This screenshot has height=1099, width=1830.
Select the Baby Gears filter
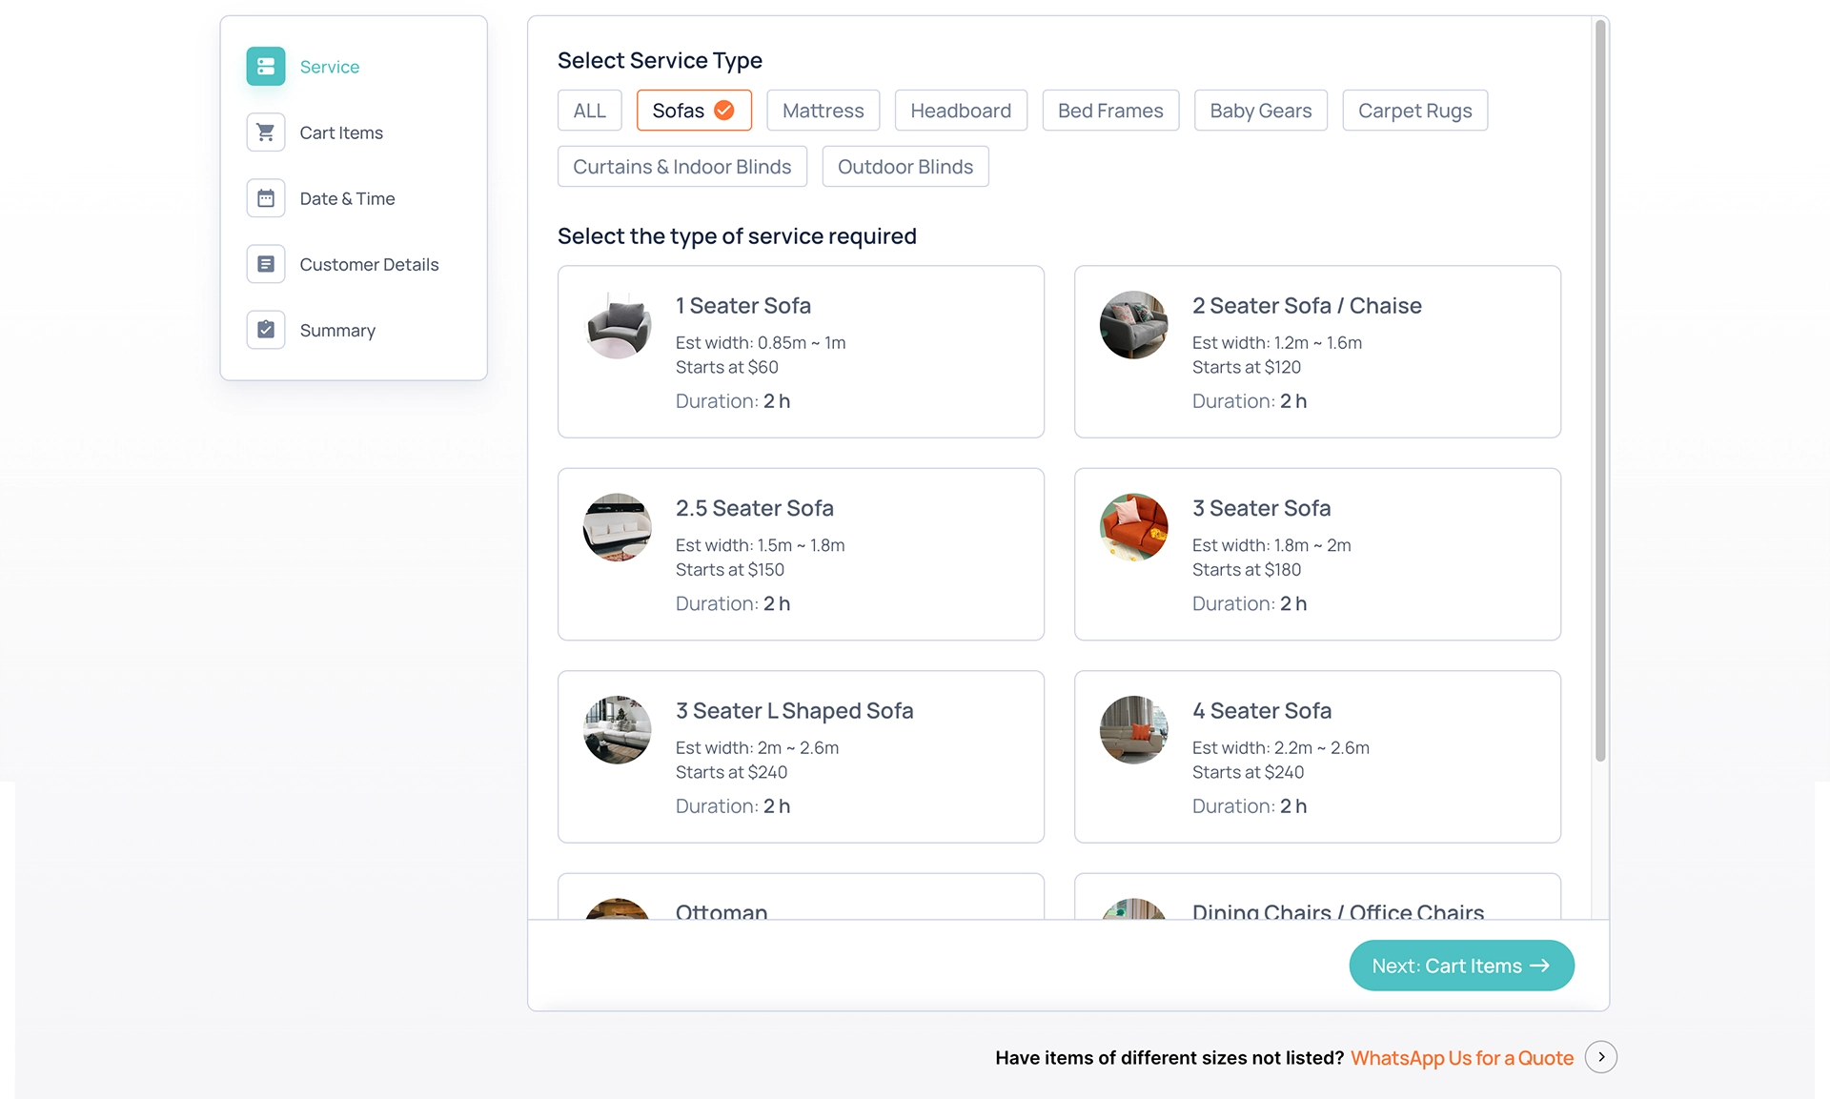pos(1261,111)
